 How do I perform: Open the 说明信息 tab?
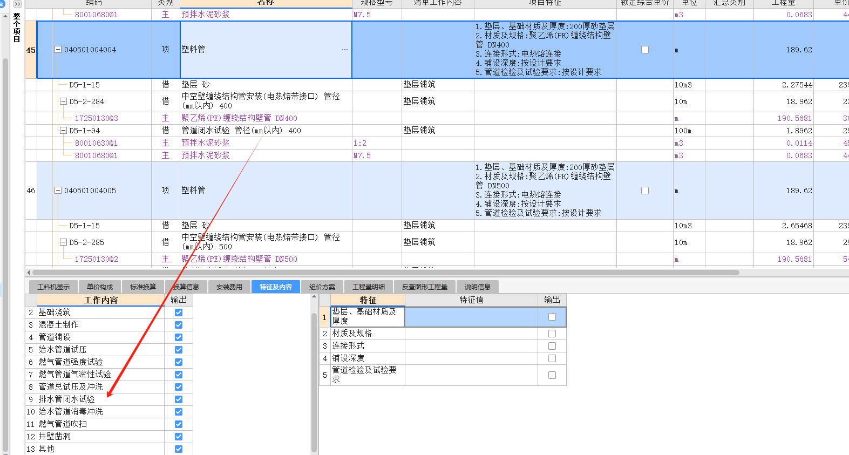478,287
